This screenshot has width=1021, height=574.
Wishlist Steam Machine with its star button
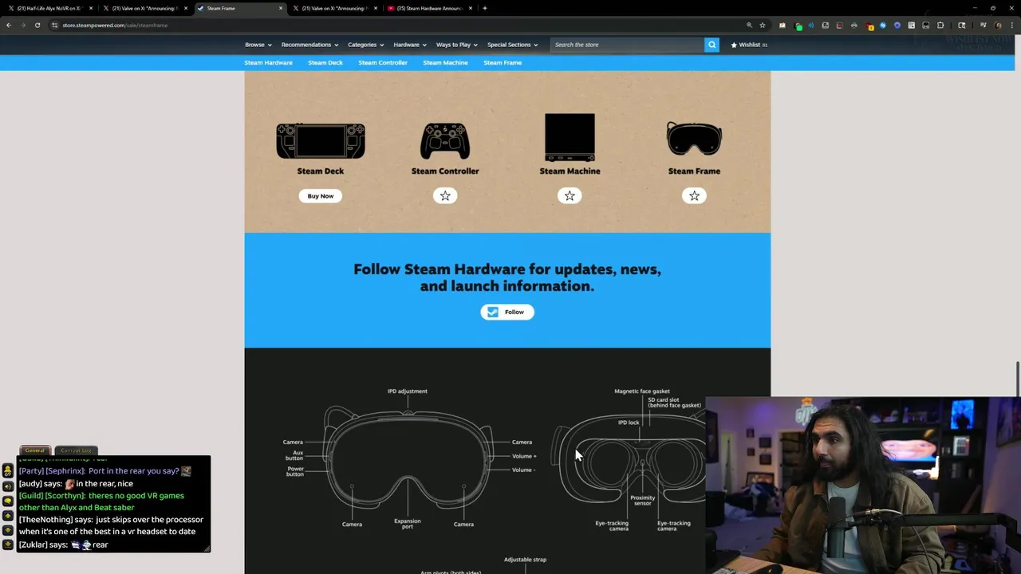click(x=570, y=195)
